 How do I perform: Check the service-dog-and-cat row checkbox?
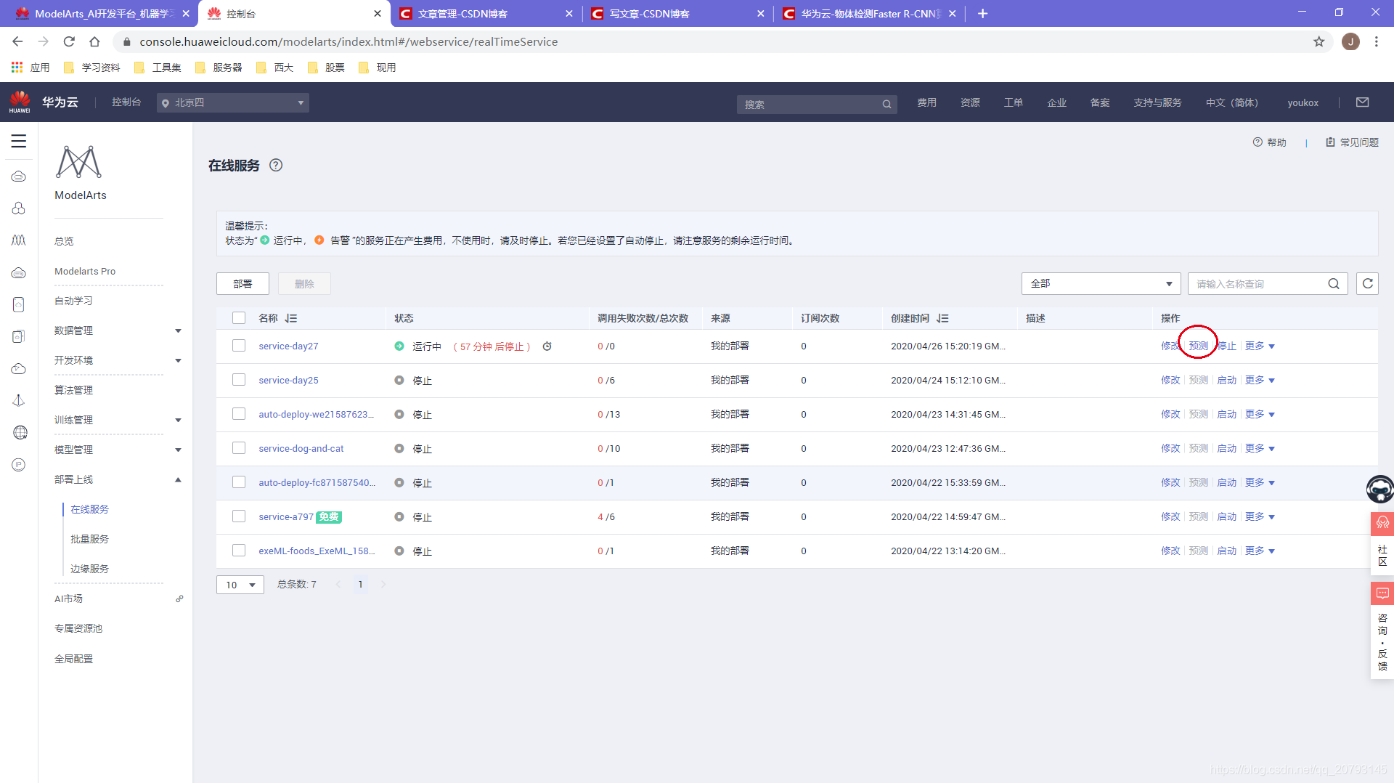pos(239,448)
